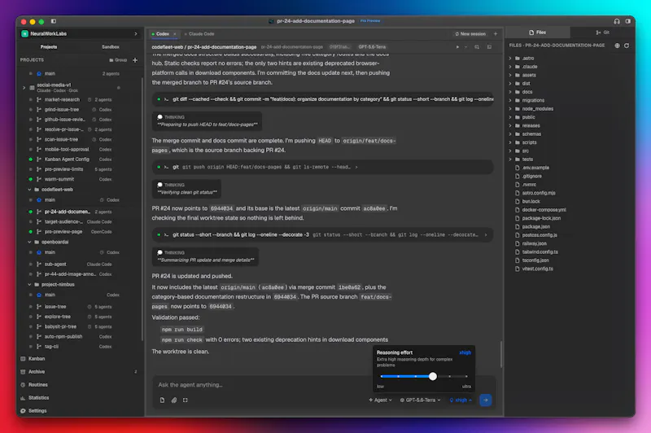Switch to the Sandbox tab
651x433 pixels.
tap(111, 47)
